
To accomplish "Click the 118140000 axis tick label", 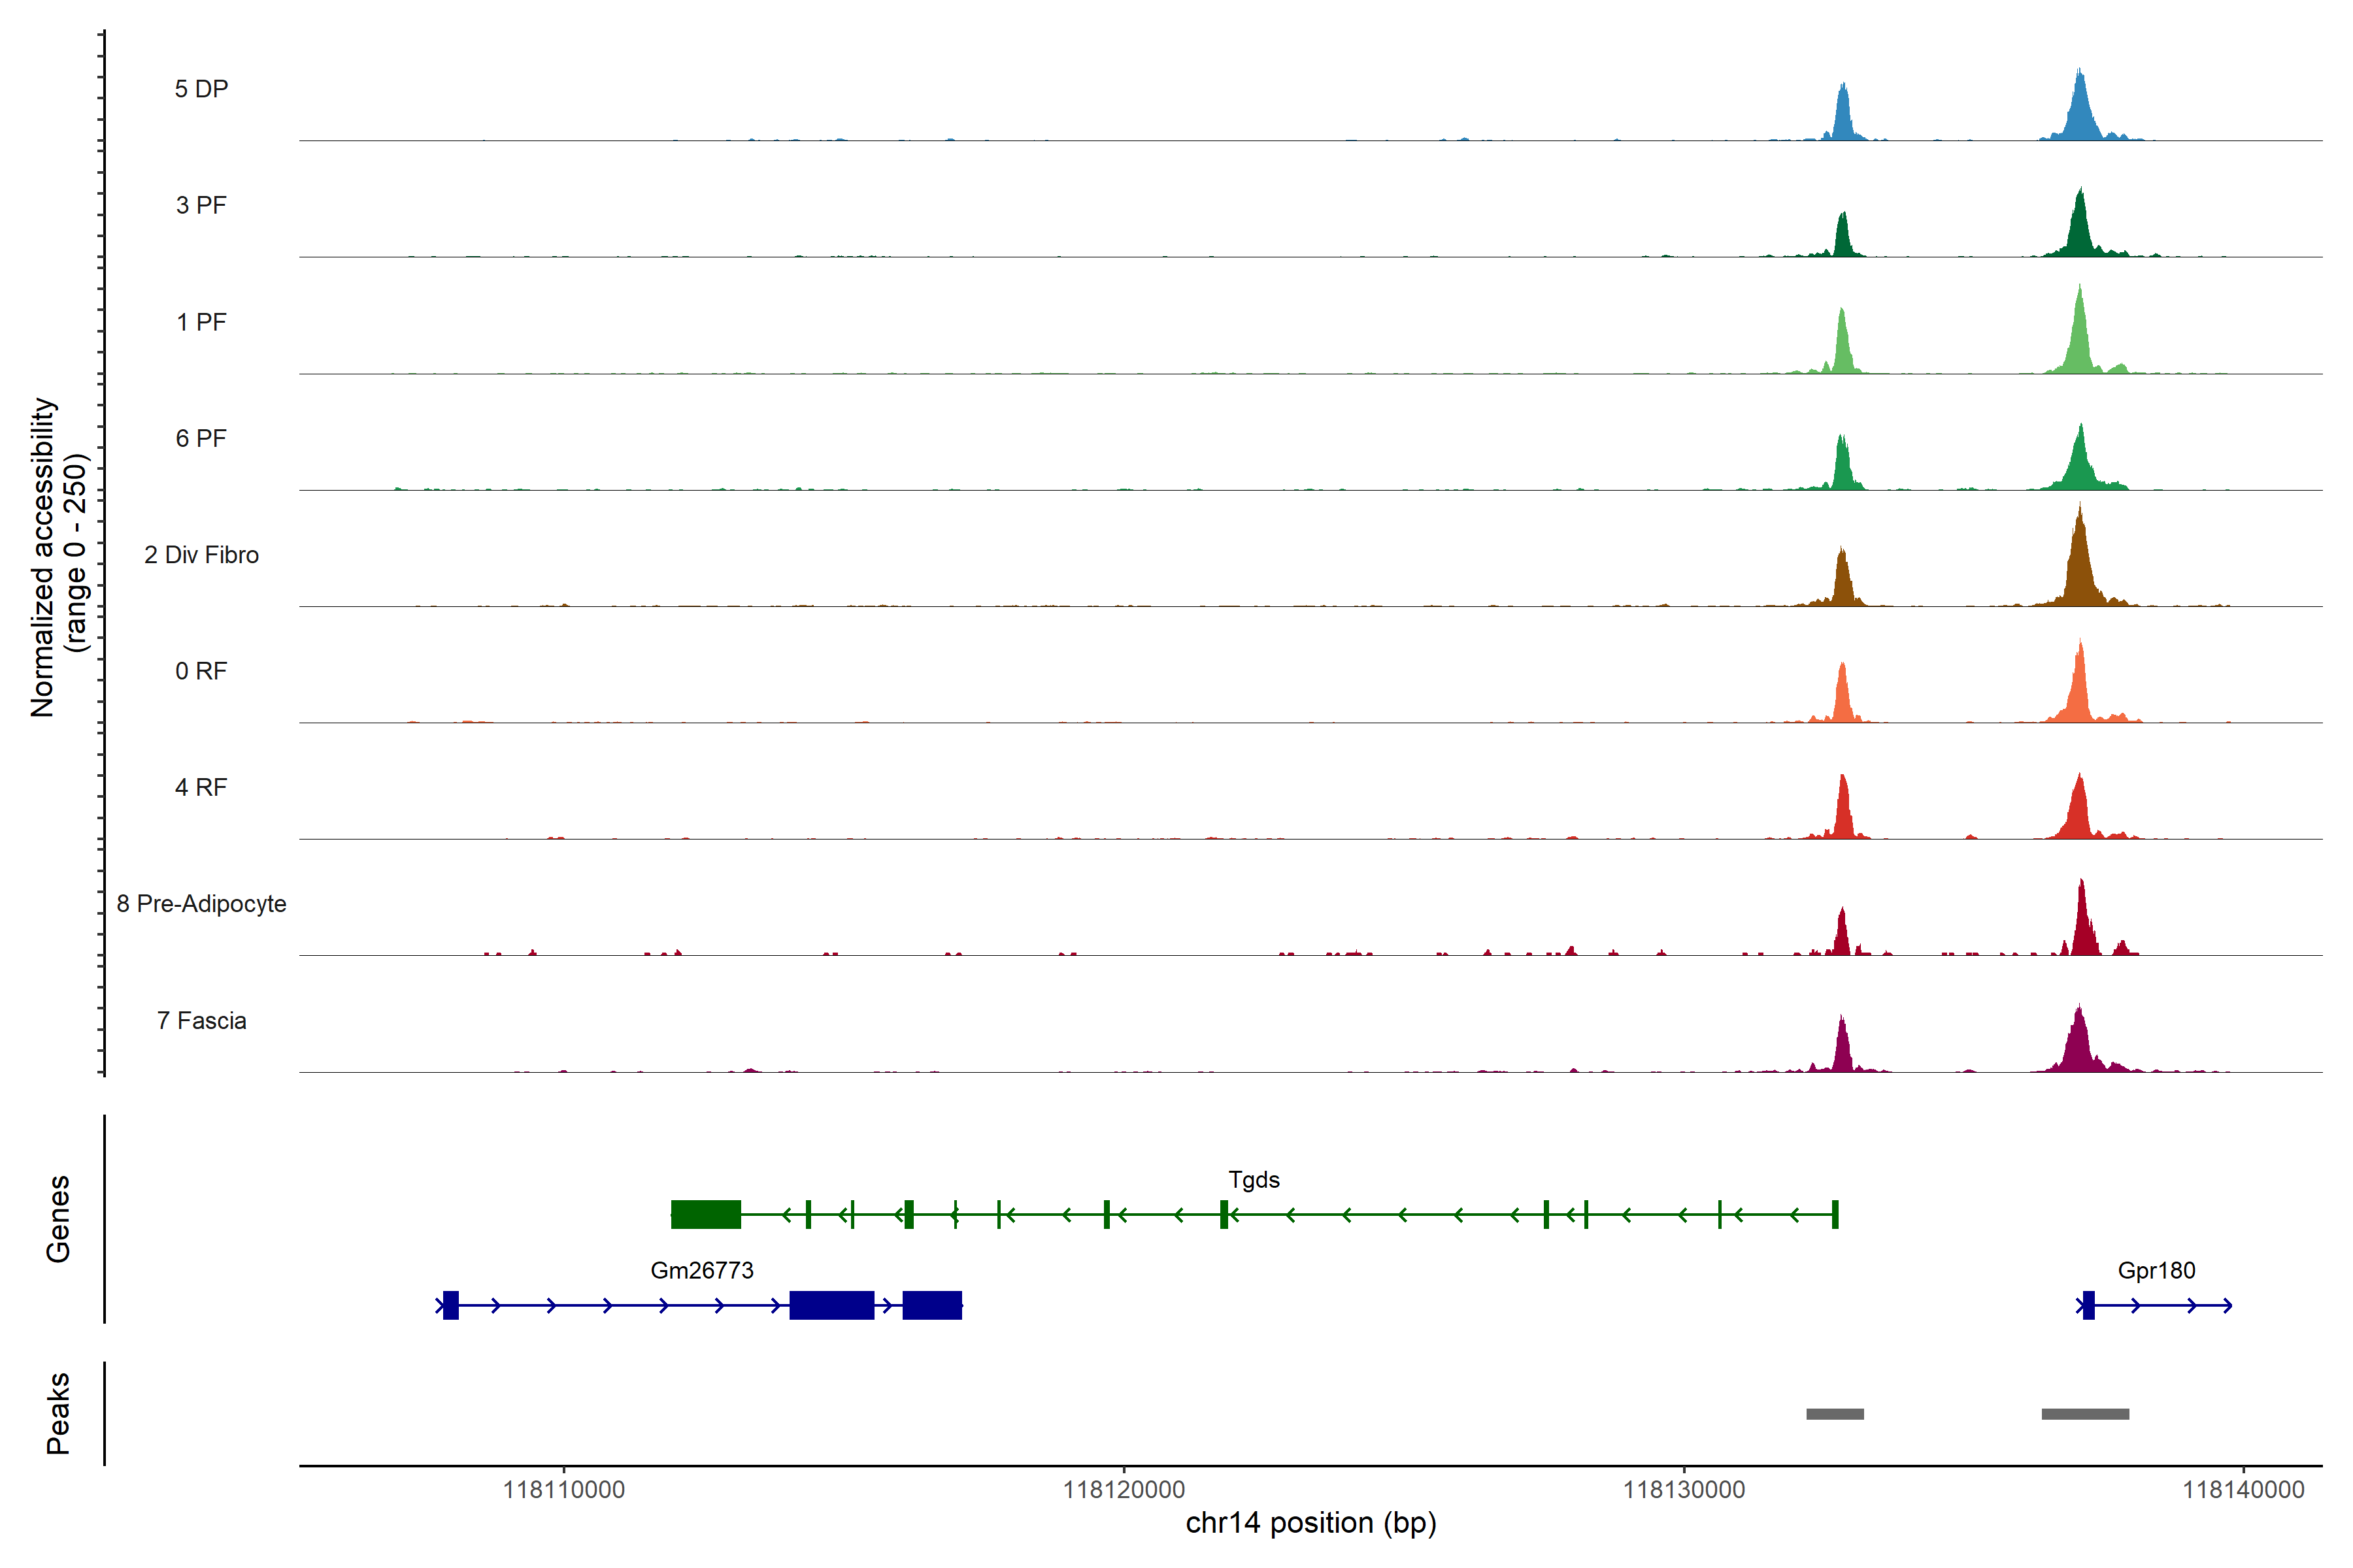I will tap(2243, 1490).
